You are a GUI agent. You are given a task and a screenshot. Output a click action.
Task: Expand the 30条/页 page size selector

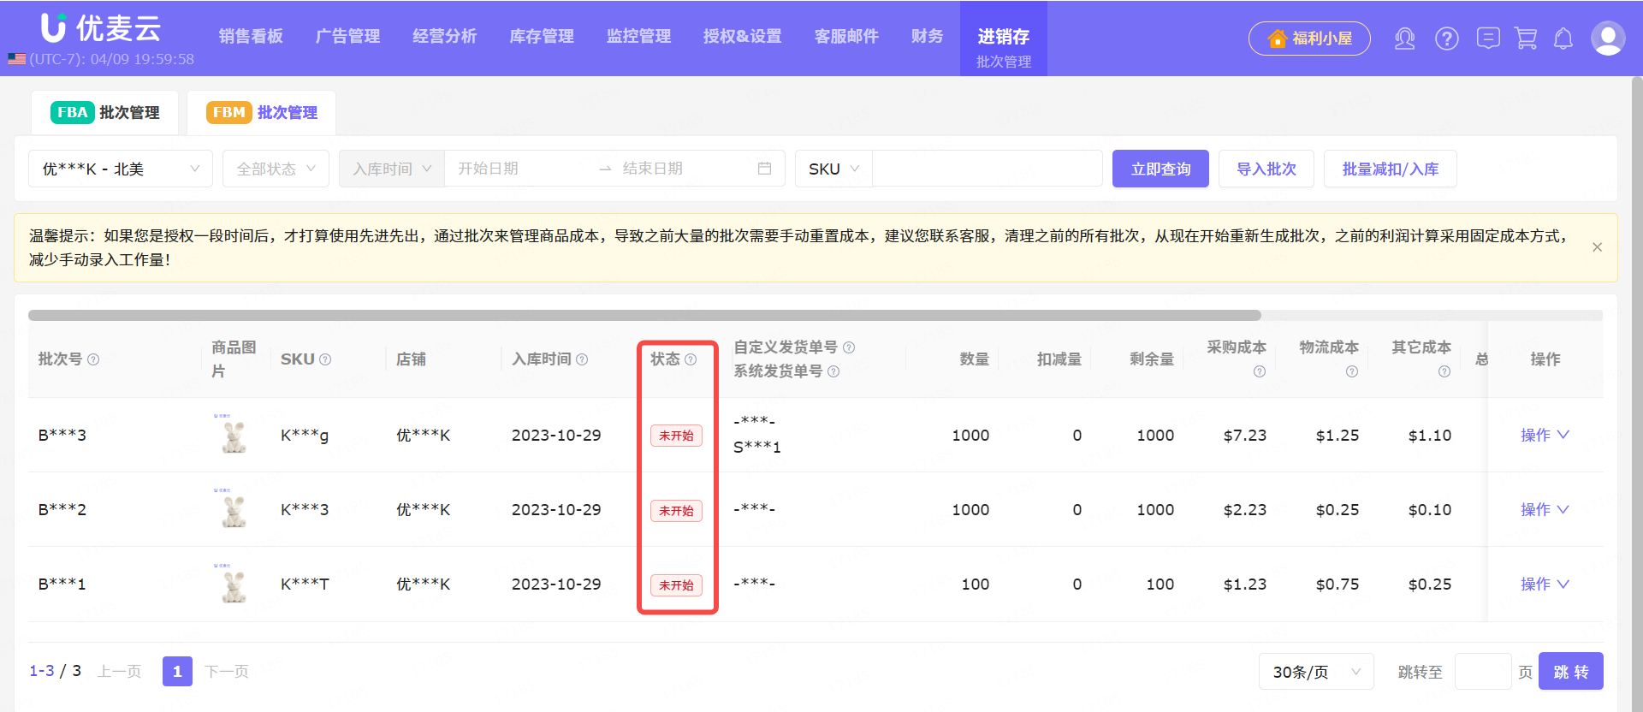[x=1315, y=672]
